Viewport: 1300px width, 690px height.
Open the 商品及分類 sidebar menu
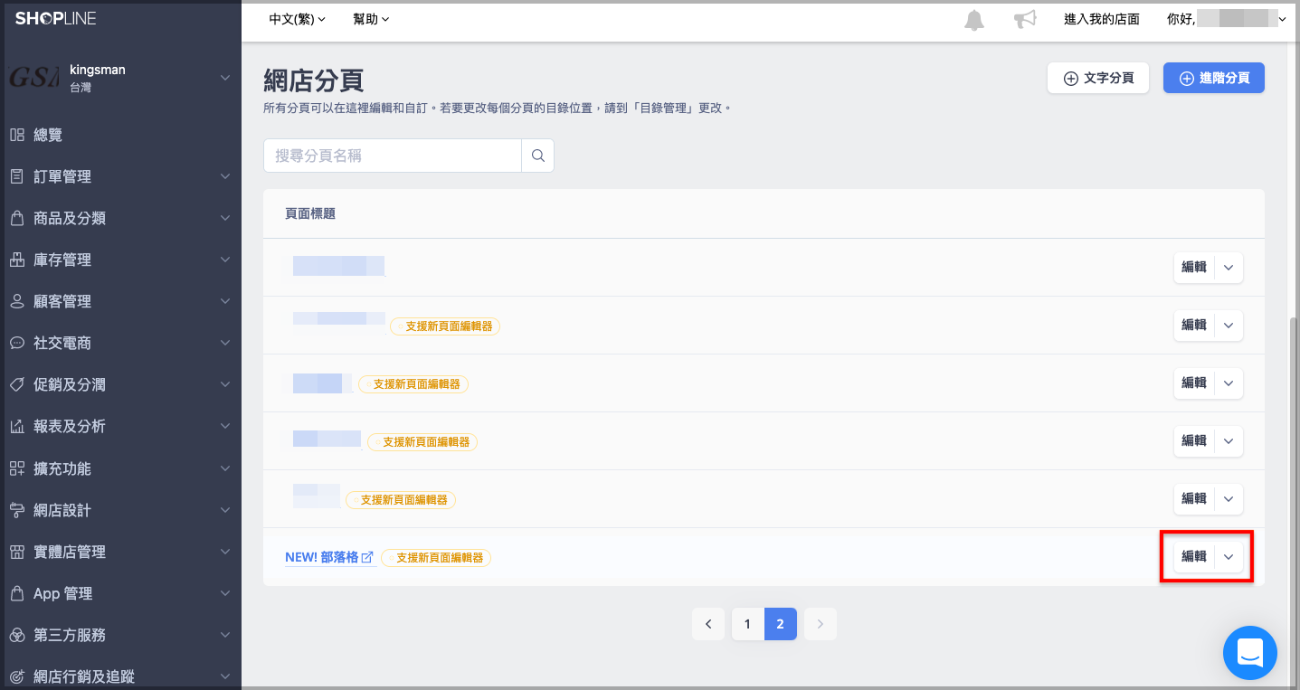120,218
